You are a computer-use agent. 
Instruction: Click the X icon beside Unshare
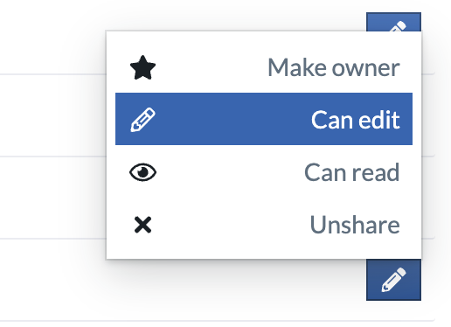tap(142, 225)
